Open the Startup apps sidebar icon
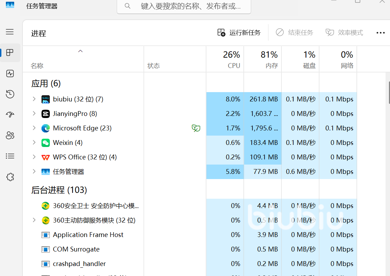Screen dimensions: 390x276 coord(10,115)
